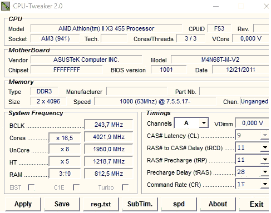Open the About button

click(x=218, y=204)
